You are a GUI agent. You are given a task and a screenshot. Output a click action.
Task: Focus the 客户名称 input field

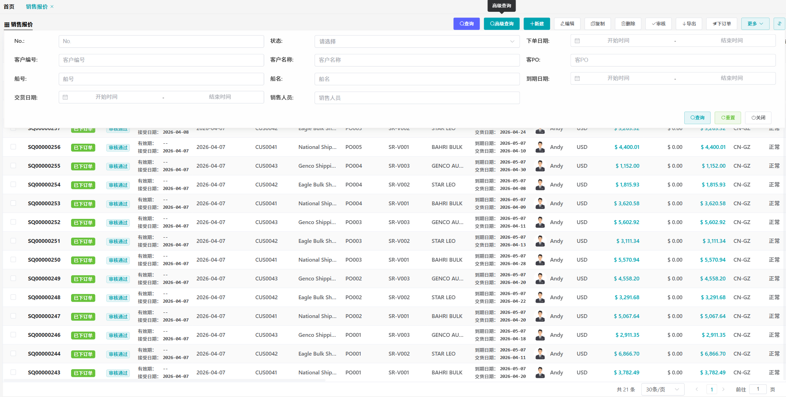pyautogui.click(x=417, y=60)
